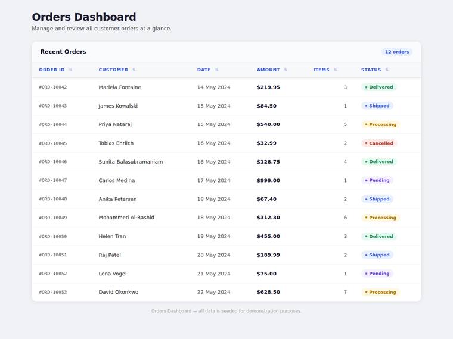
Task: Click order ID #ORD-10053
Action: point(53,292)
